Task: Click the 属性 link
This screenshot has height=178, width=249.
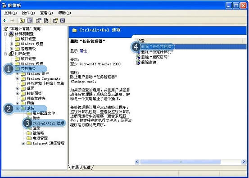Action: (x=83, y=51)
